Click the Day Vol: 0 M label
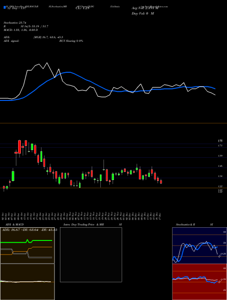Image resolution: width=227 pixels, height=300 pixels. tap(143, 14)
